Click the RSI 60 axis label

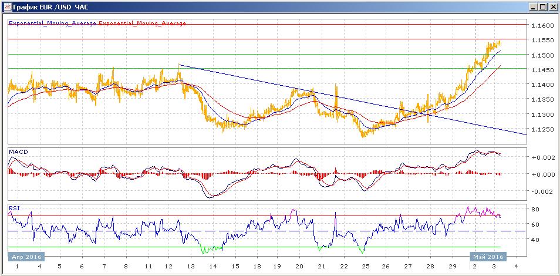pyautogui.click(x=535, y=224)
